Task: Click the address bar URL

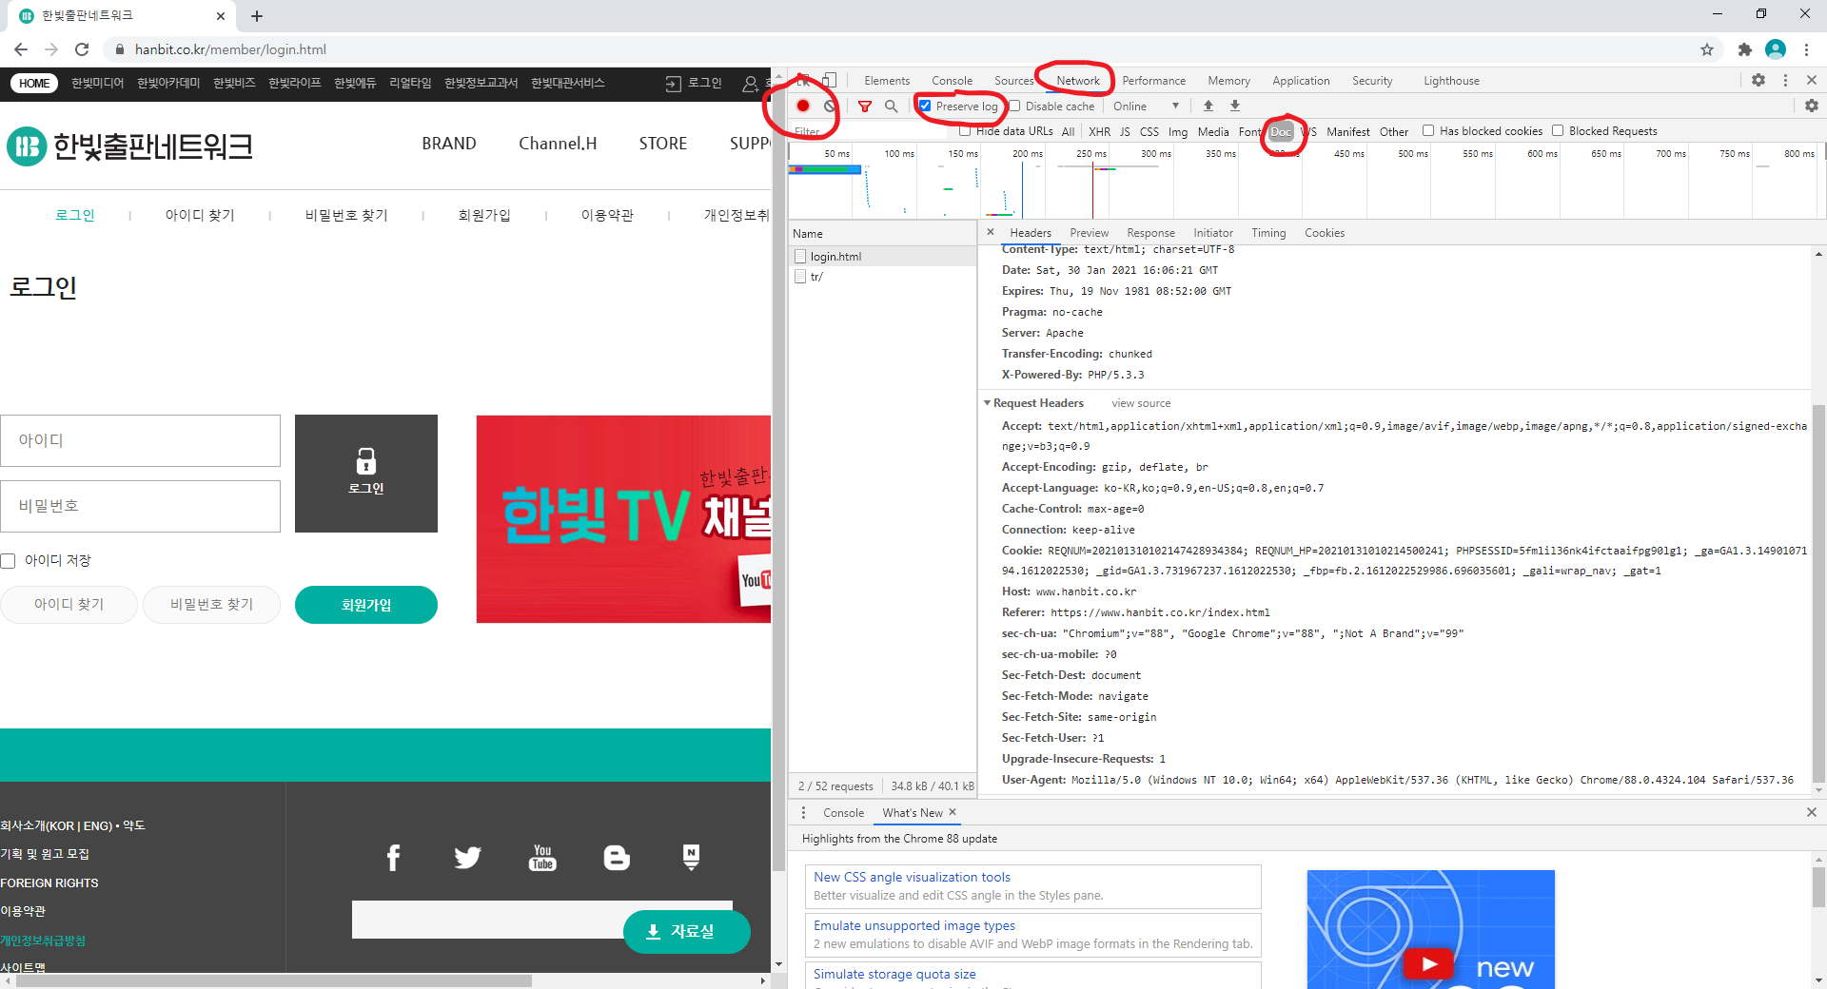Action: click(230, 49)
